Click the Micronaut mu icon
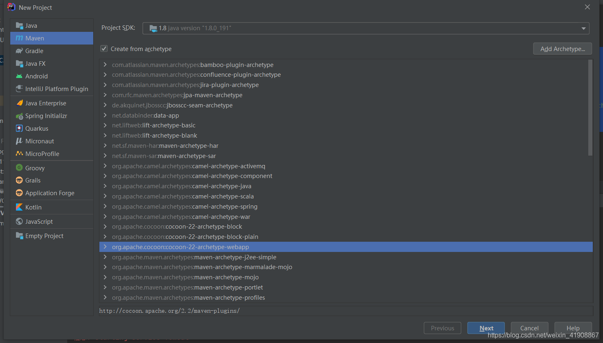603x343 pixels. click(19, 141)
